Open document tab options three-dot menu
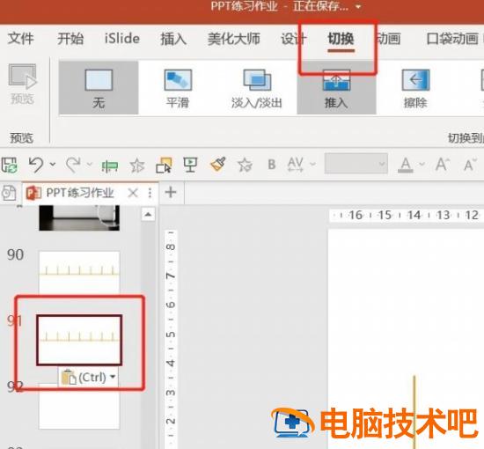Image resolution: width=484 pixels, height=449 pixels. (150, 194)
